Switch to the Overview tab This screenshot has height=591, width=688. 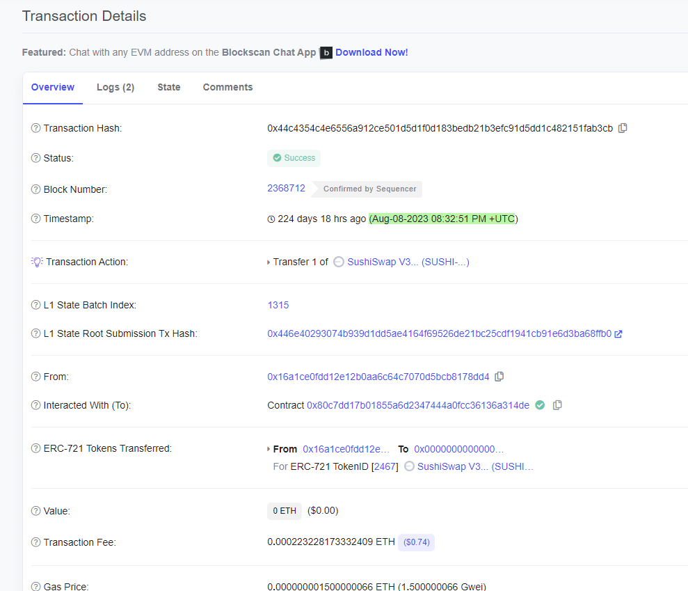[x=53, y=88]
